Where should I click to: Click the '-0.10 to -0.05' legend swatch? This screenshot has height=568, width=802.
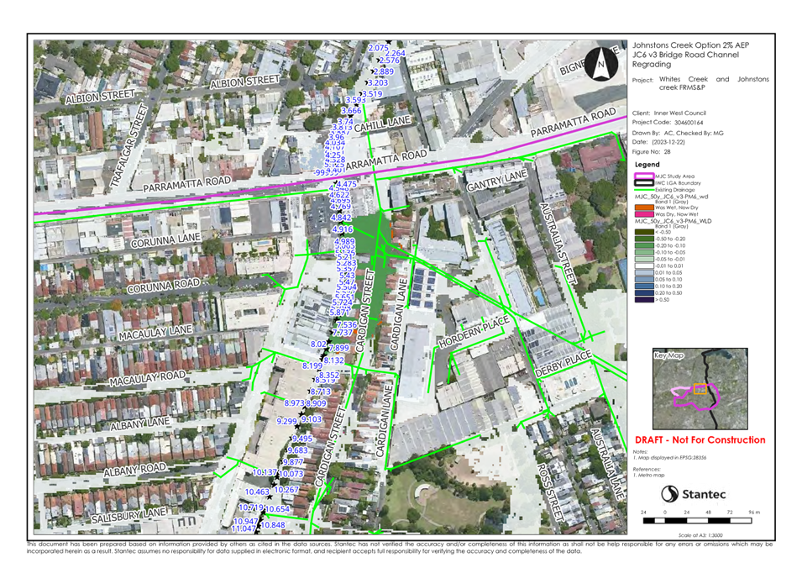click(x=644, y=252)
